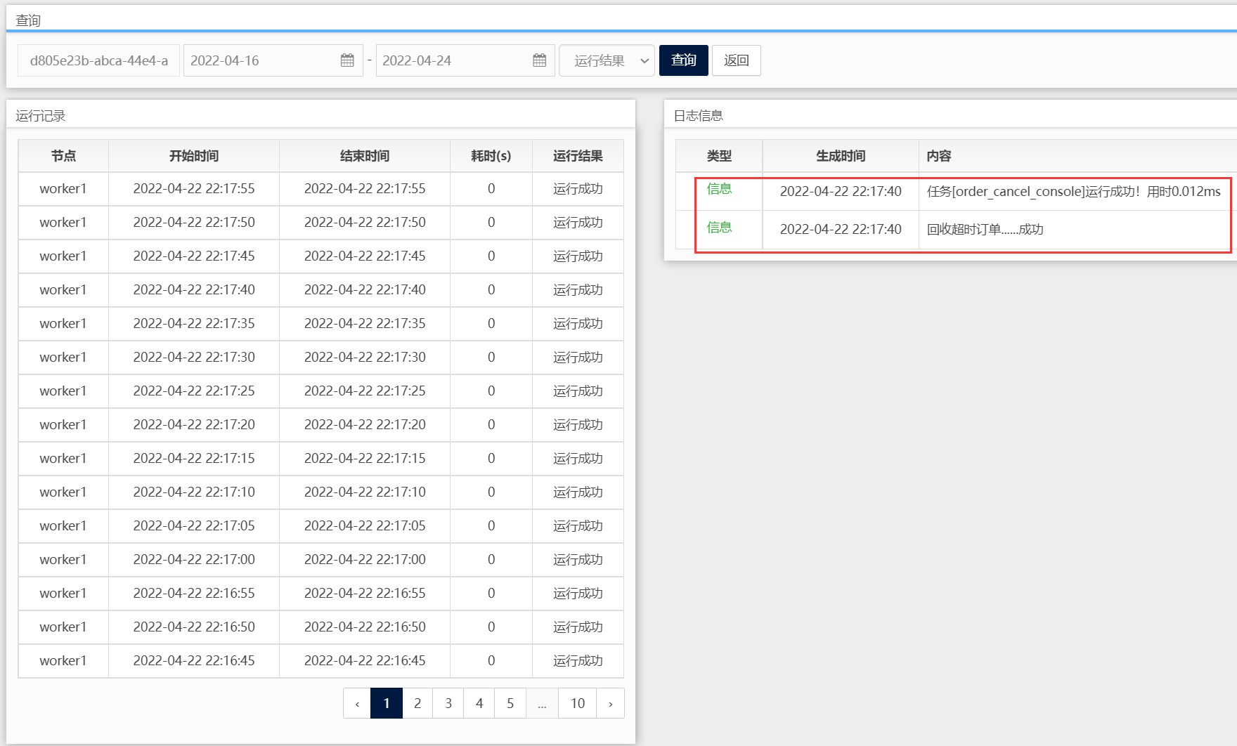Click the 类型 log column header

point(719,156)
